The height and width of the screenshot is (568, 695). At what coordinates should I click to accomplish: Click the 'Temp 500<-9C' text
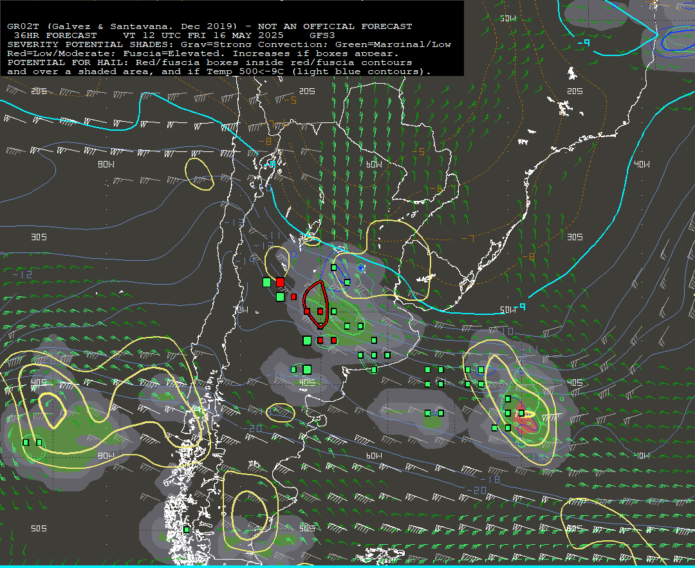point(245,71)
